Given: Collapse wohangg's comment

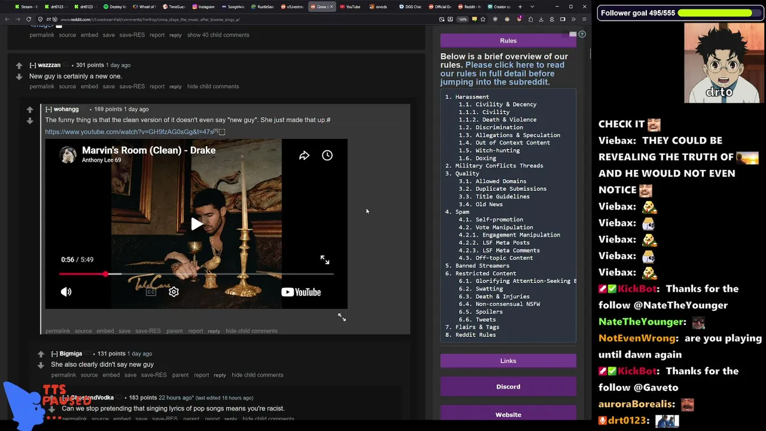Looking at the screenshot, I should point(48,110).
